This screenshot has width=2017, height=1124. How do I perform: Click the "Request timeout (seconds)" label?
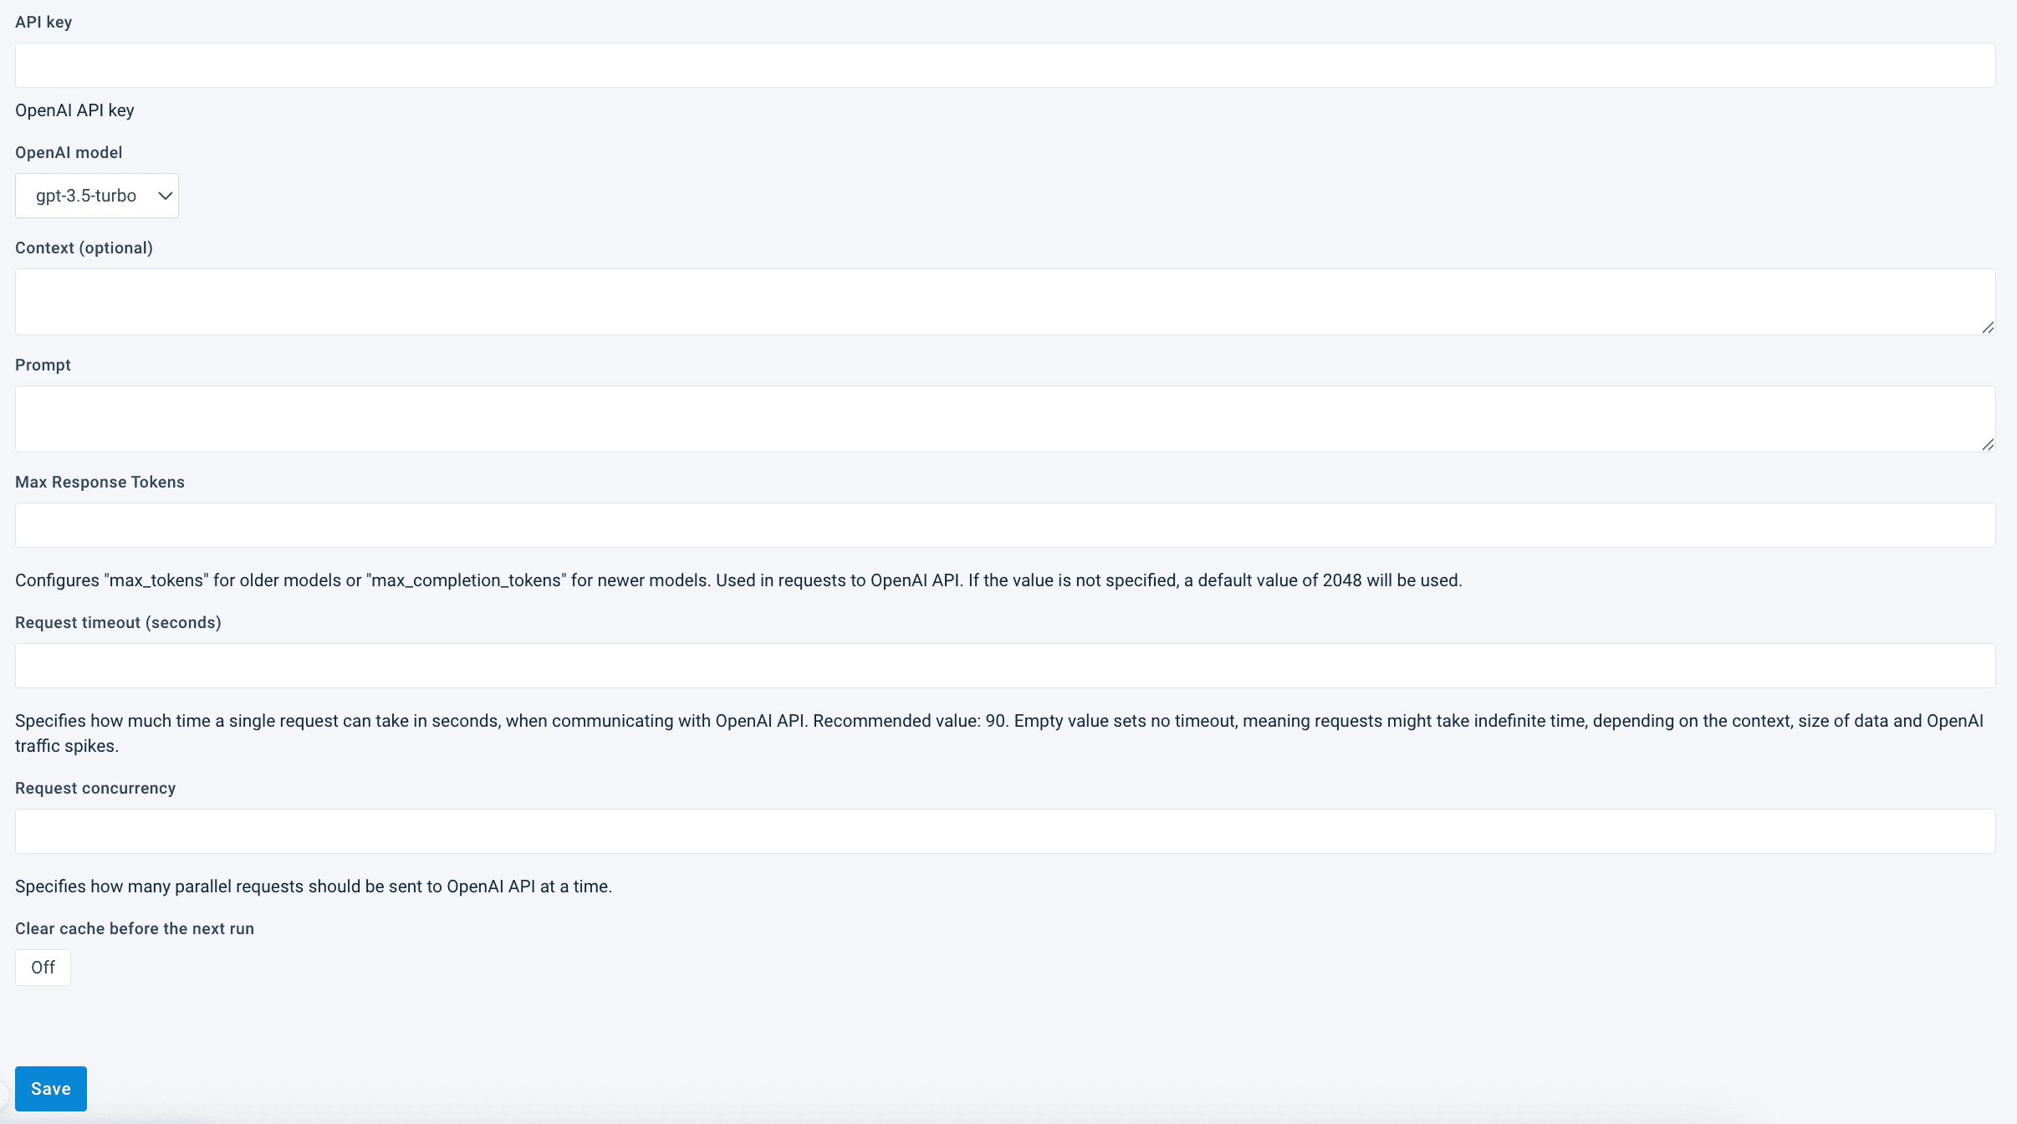(x=118, y=622)
